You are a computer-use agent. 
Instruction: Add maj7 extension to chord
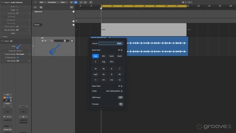(96, 74)
